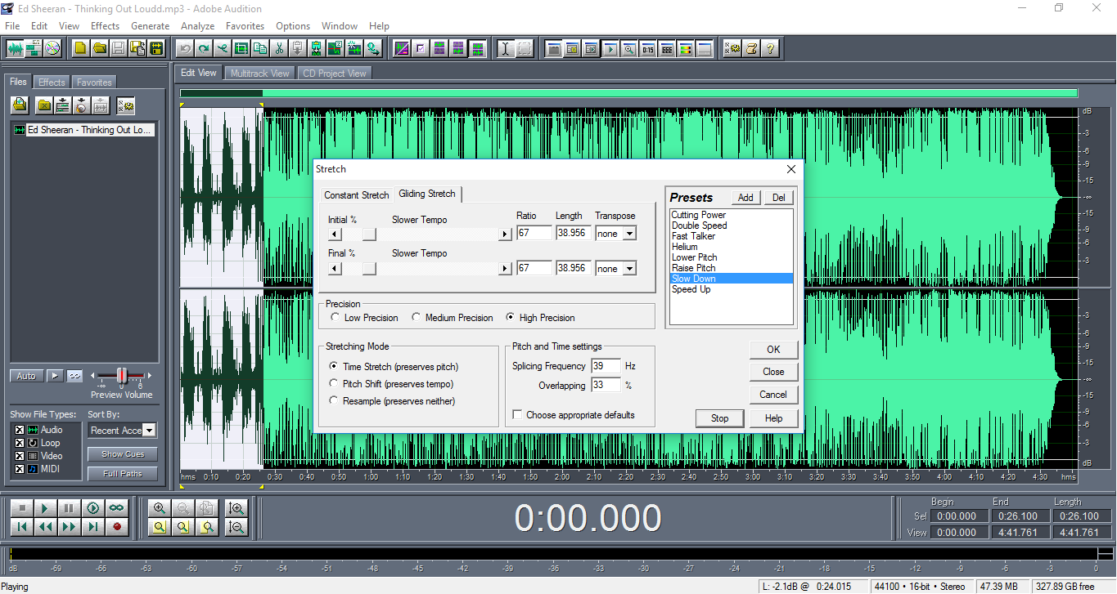Switch to the Constant Stretch tab
Image resolution: width=1117 pixels, height=594 pixels.
(x=357, y=195)
